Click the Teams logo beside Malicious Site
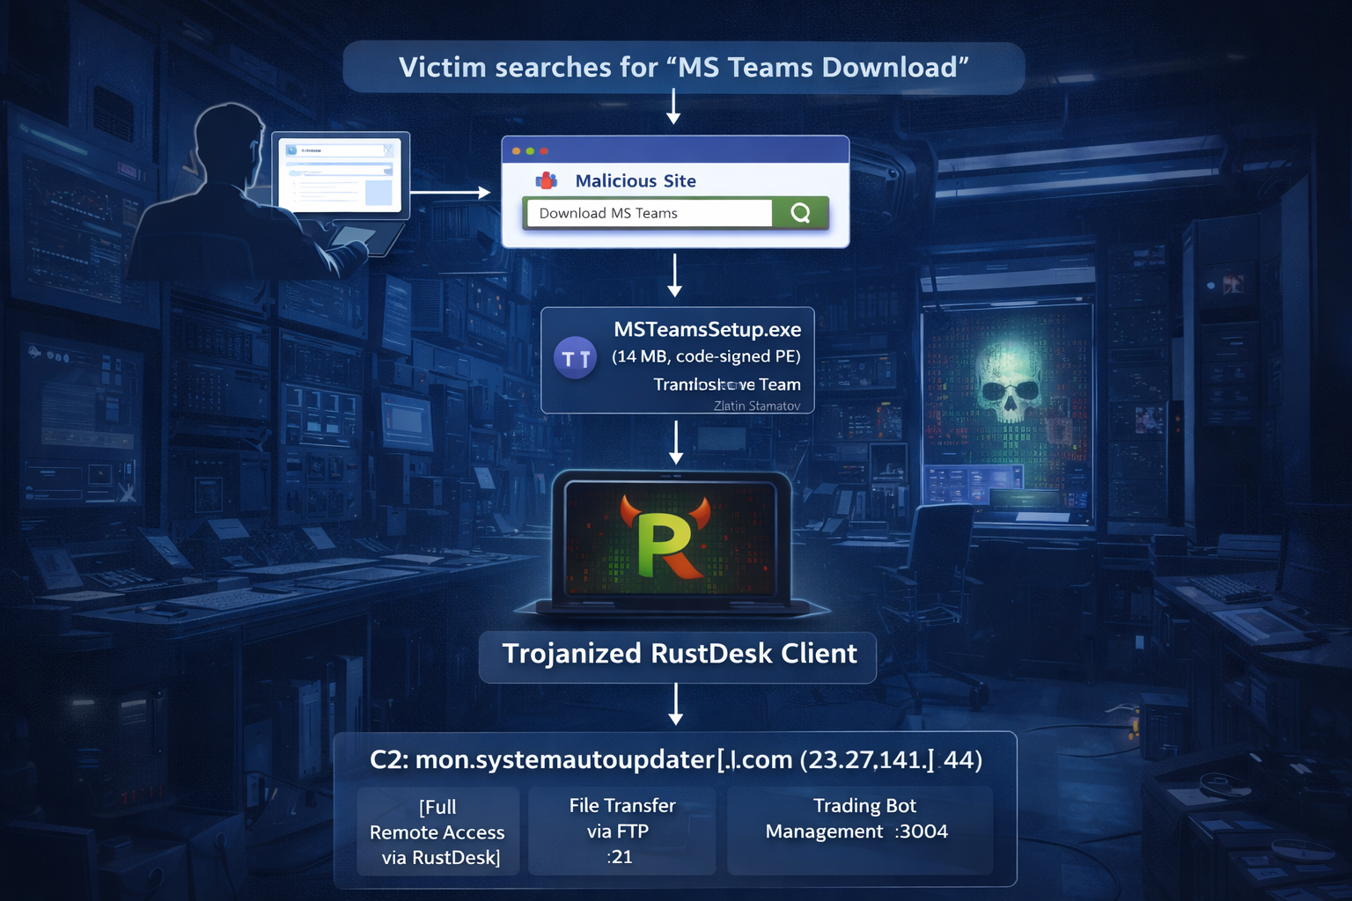Image resolution: width=1352 pixels, height=901 pixels. 547,180
